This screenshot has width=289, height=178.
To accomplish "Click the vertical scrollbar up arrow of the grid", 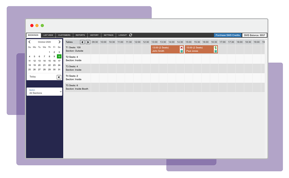I will [266, 39].
